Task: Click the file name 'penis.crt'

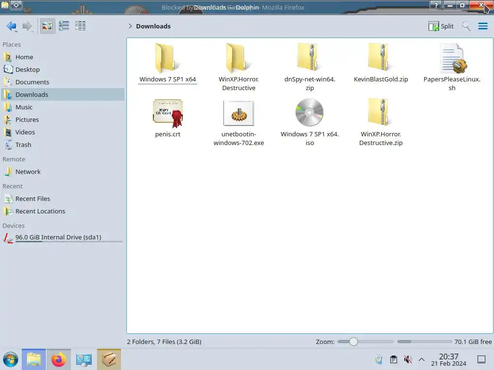Action: (167, 134)
